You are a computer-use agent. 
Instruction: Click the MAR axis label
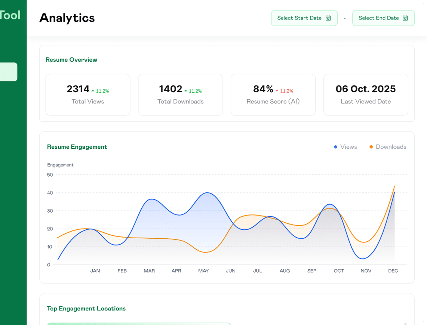click(x=149, y=271)
